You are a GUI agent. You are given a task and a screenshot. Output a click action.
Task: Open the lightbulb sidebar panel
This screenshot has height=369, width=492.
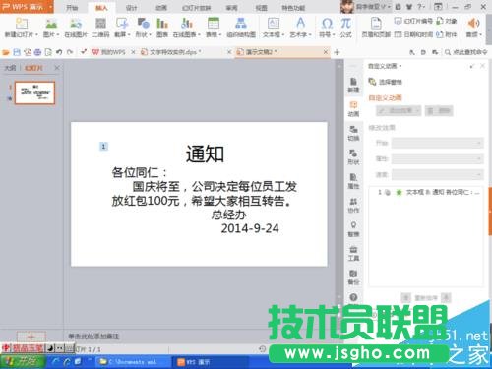coord(353,229)
